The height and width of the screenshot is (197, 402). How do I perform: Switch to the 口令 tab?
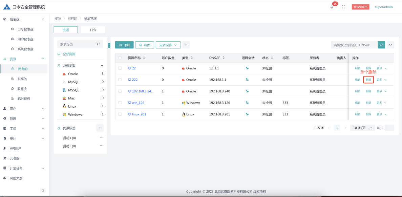[x=93, y=30]
